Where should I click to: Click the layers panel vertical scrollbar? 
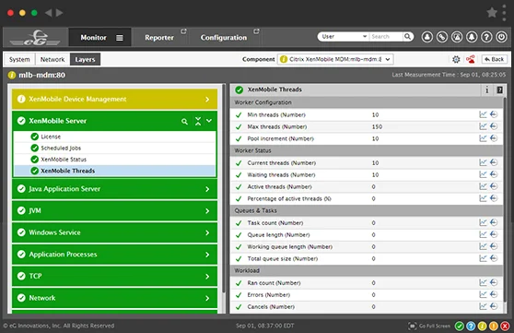click(224, 189)
